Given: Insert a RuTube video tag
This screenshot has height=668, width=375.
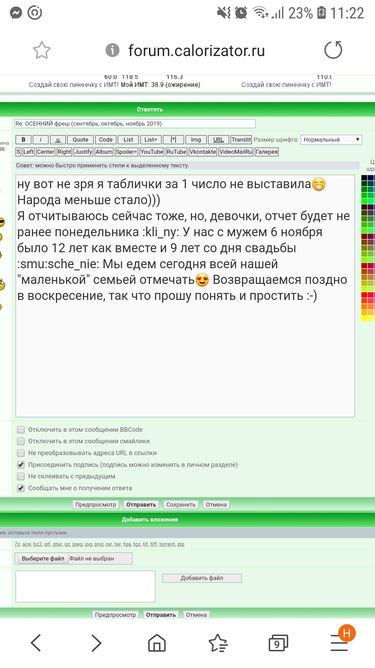Looking at the screenshot, I should pos(176,152).
